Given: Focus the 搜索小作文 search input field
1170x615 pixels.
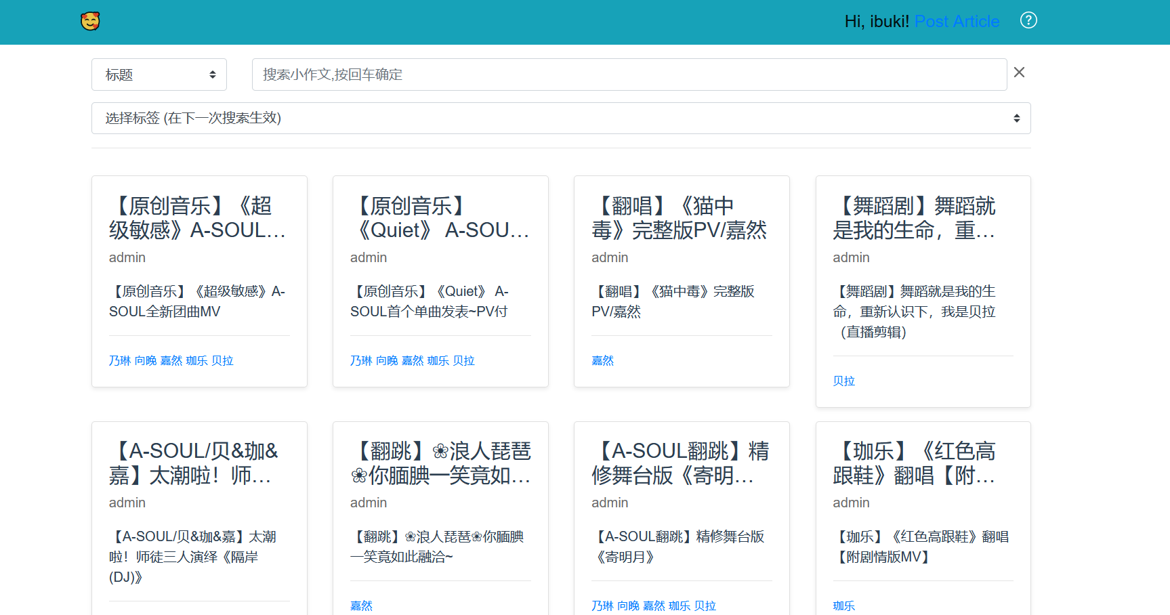Looking at the screenshot, I should click(629, 75).
